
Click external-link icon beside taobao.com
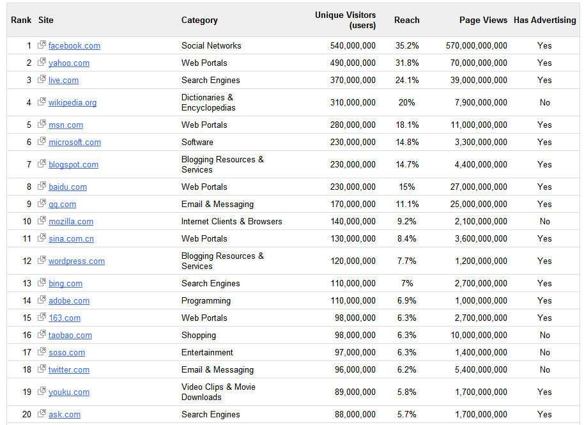42,334
